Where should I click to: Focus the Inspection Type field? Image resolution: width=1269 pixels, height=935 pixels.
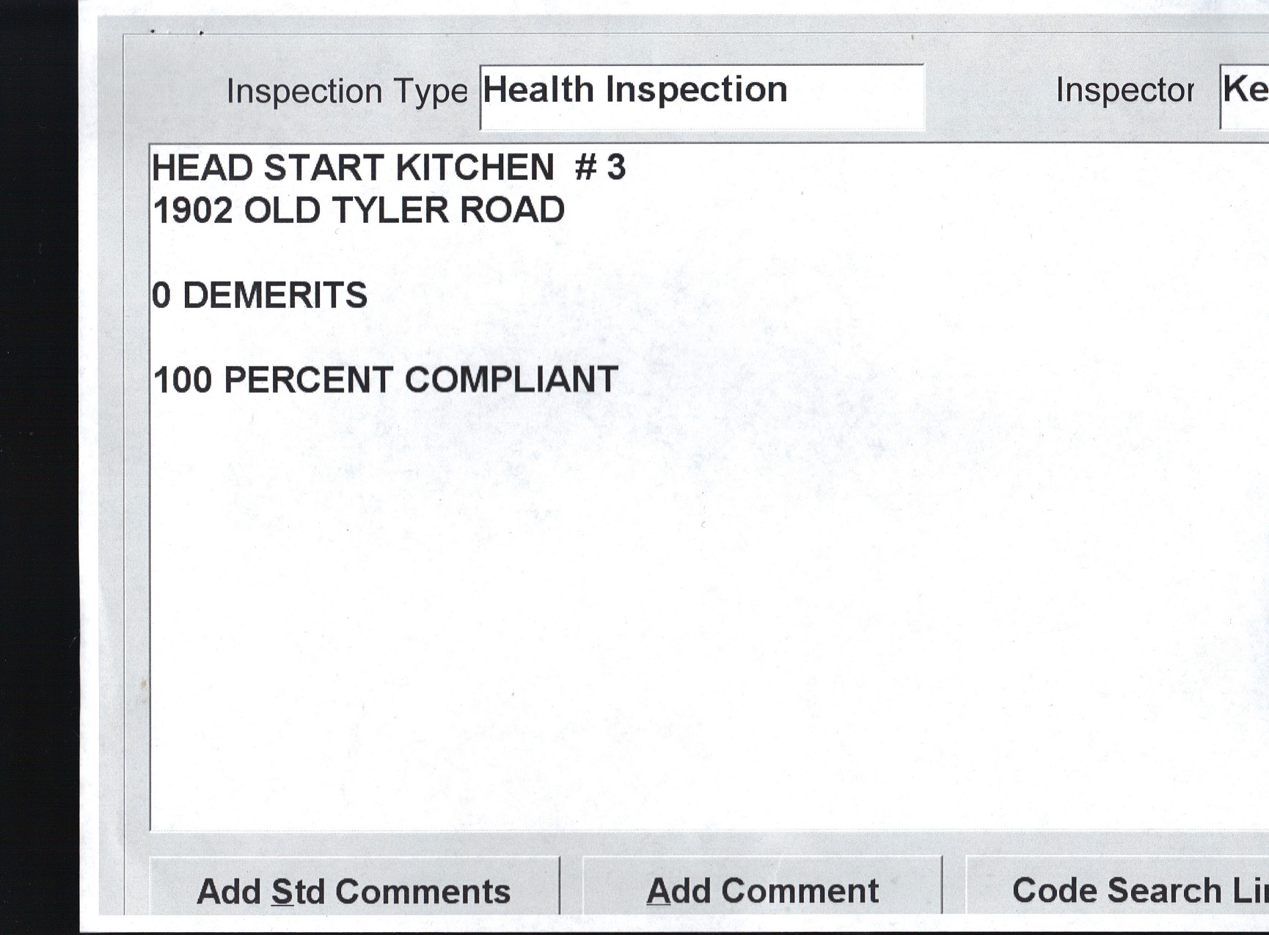point(701,96)
